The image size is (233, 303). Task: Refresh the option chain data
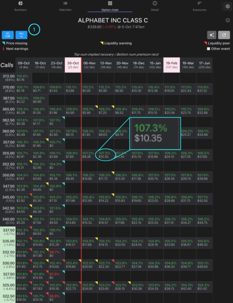pos(224,35)
